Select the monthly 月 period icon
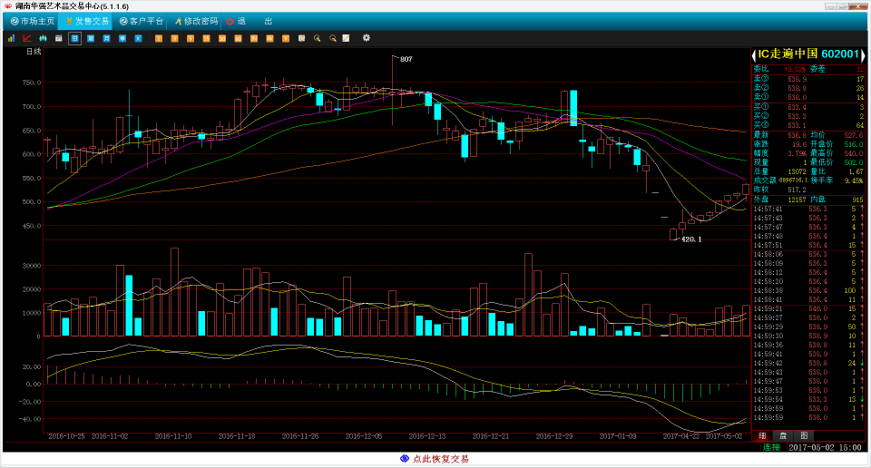The image size is (871, 468). pos(107,38)
